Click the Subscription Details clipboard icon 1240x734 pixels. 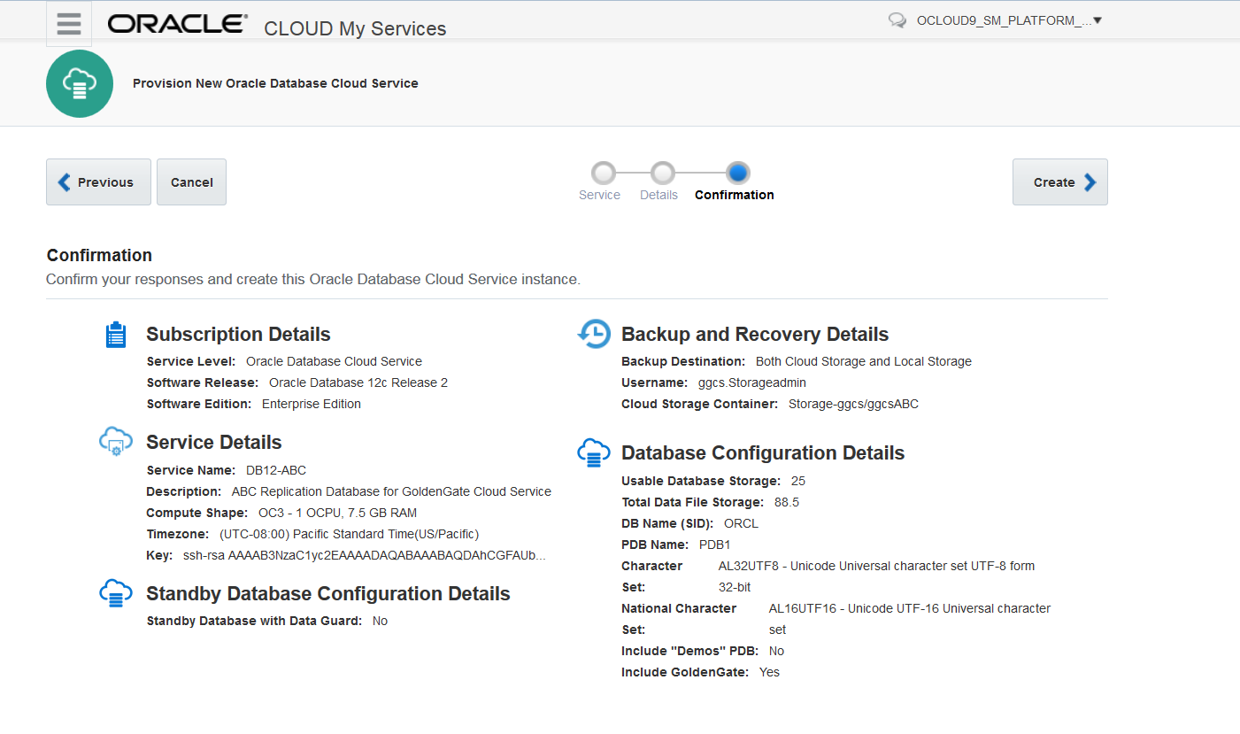click(115, 335)
